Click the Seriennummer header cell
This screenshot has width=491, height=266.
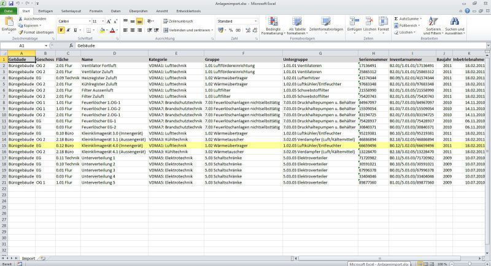click(x=373, y=60)
